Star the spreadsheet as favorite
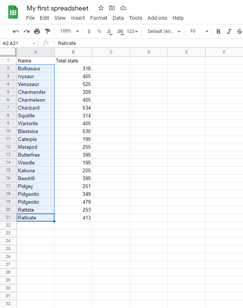The height and width of the screenshot is (308, 243). point(101,8)
